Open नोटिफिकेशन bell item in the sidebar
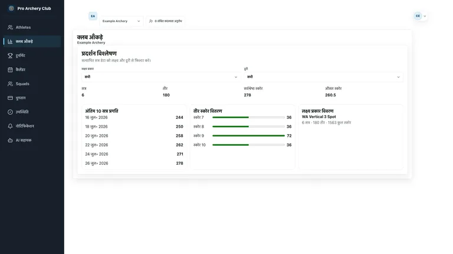 click(32, 126)
